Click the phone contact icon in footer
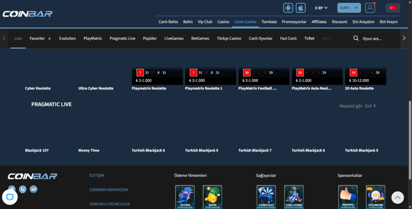This screenshot has height=209, width=412. 23,189
